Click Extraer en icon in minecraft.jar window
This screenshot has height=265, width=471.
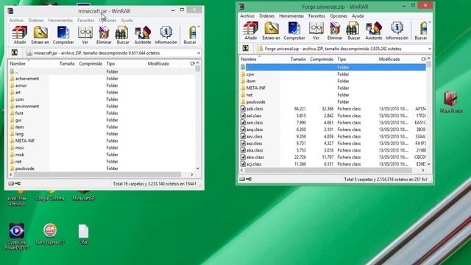(x=40, y=35)
